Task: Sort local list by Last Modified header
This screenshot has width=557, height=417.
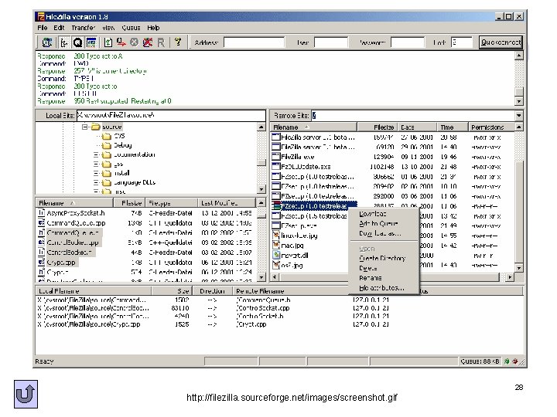Action: (x=226, y=203)
